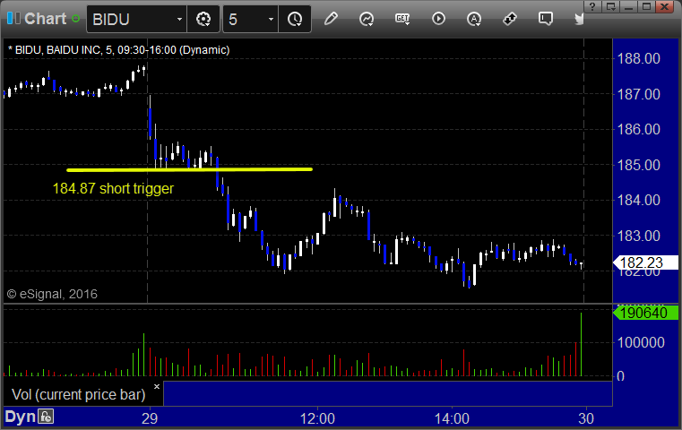Click the window dock menu icon
The width and height of the screenshot is (682, 430).
point(610,6)
